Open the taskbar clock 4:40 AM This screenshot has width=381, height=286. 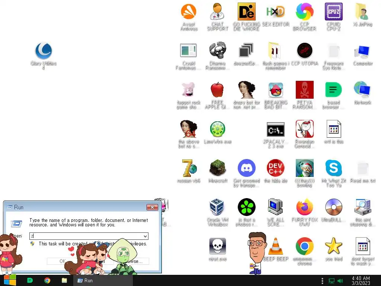point(361,280)
